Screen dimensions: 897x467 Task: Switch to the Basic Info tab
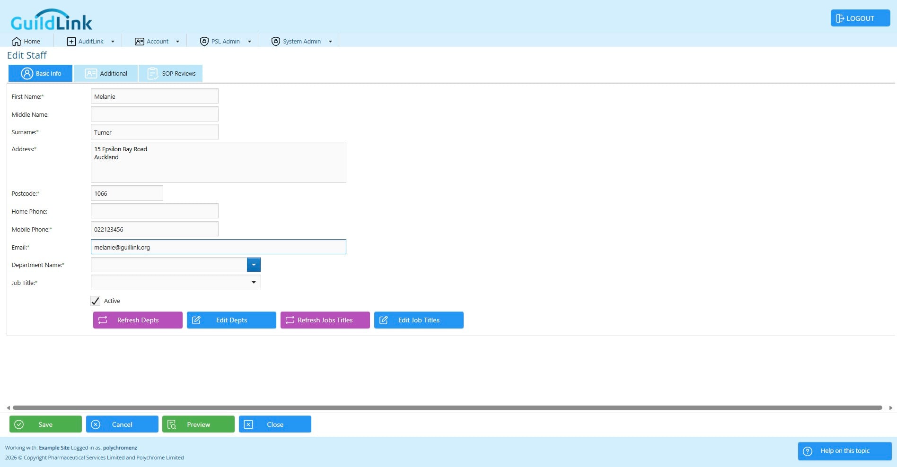[x=41, y=73]
